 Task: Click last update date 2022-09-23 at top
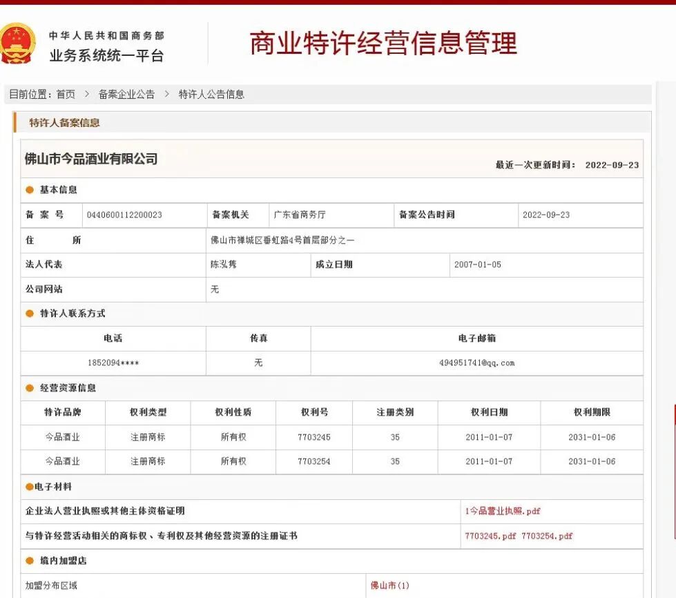[612, 165]
